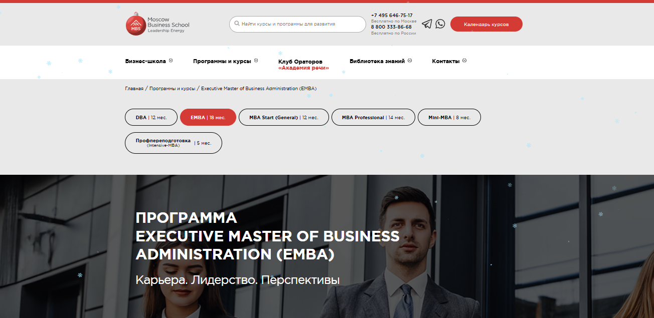
Task: Expand the Программы и курсы chevron
Action: pos(256,61)
